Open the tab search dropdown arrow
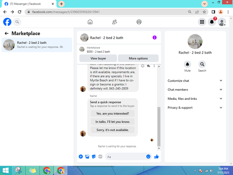This screenshot has width=233, height=175. point(205,4)
